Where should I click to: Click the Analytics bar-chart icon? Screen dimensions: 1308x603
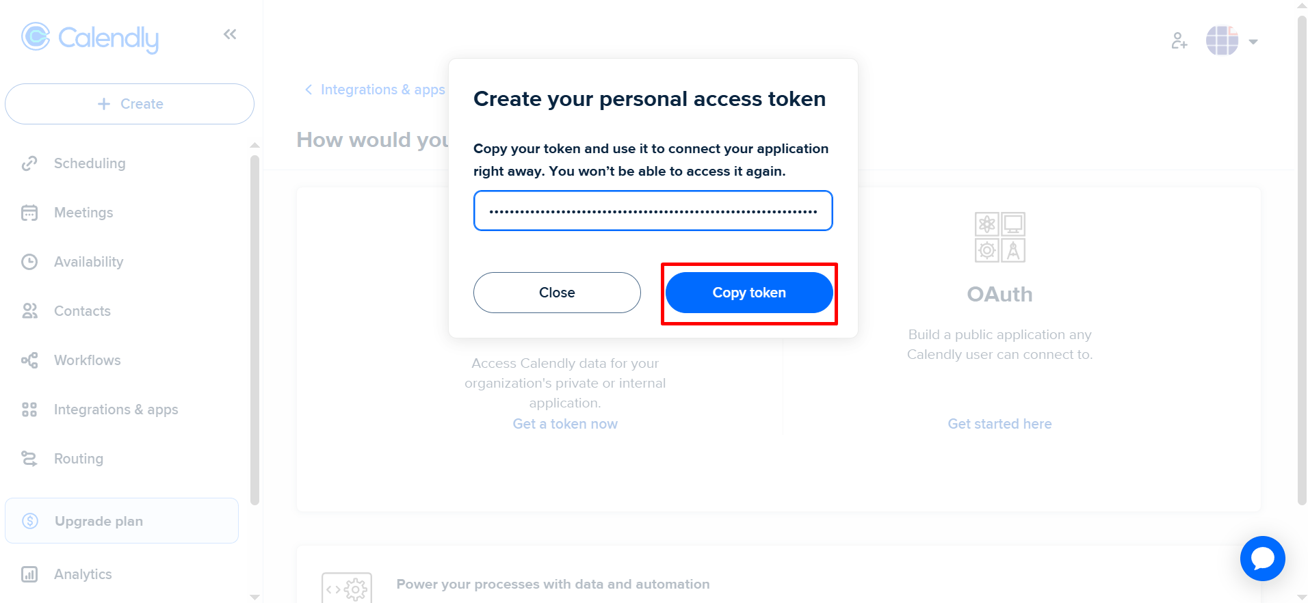[x=30, y=574]
